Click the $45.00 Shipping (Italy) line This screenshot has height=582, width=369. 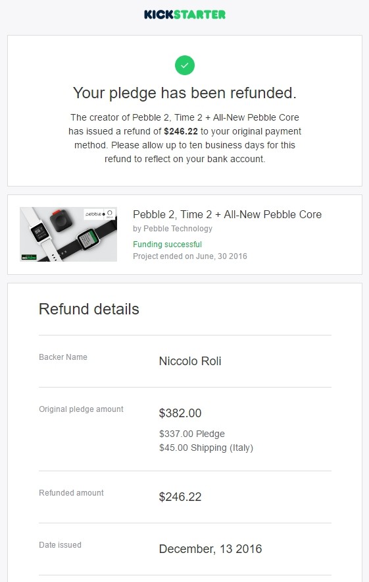pyautogui.click(x=206, y=448)
